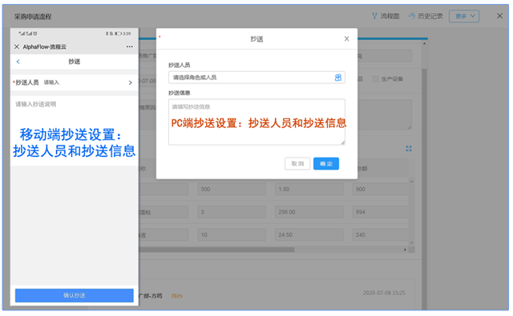Click the fullscreen expand icon above table
The width and height of the screenshot is (513, 316).
pyautogui.click(x=409, y=149)
